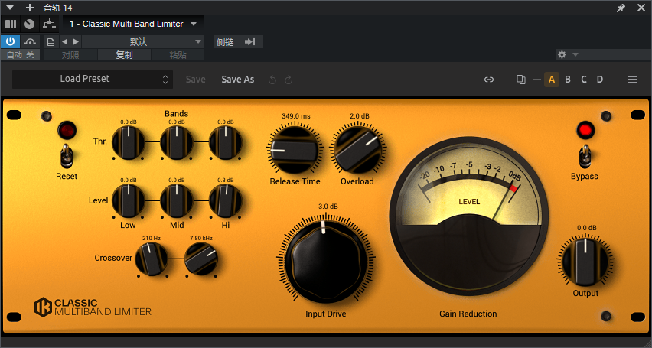
Task: Click the 210 Hz Crossover knob
Action: click(152, 259)
